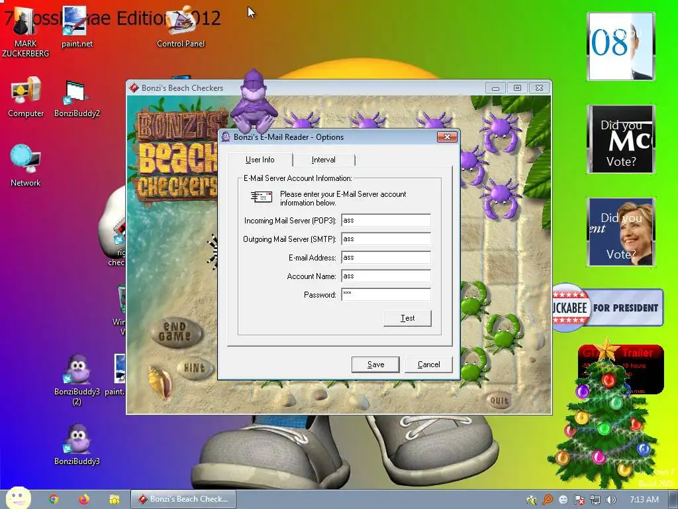Open the MARK ZUCKERBERG desktop icon

coord(25,32)
